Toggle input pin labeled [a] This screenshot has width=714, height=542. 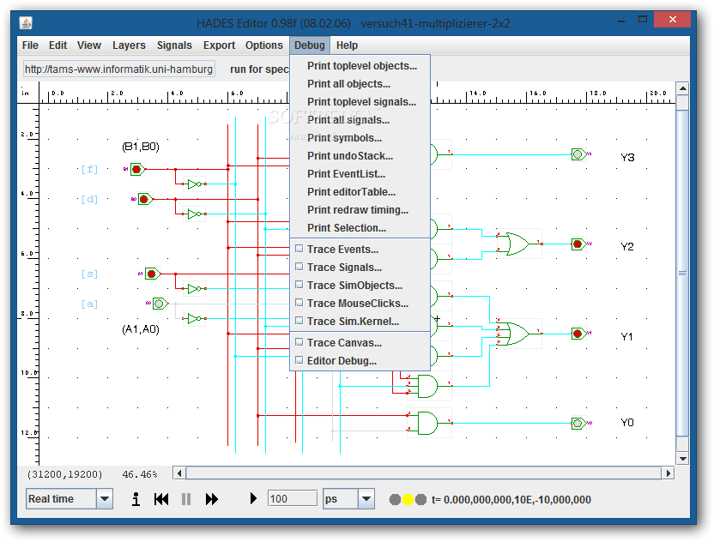point(160,304)
